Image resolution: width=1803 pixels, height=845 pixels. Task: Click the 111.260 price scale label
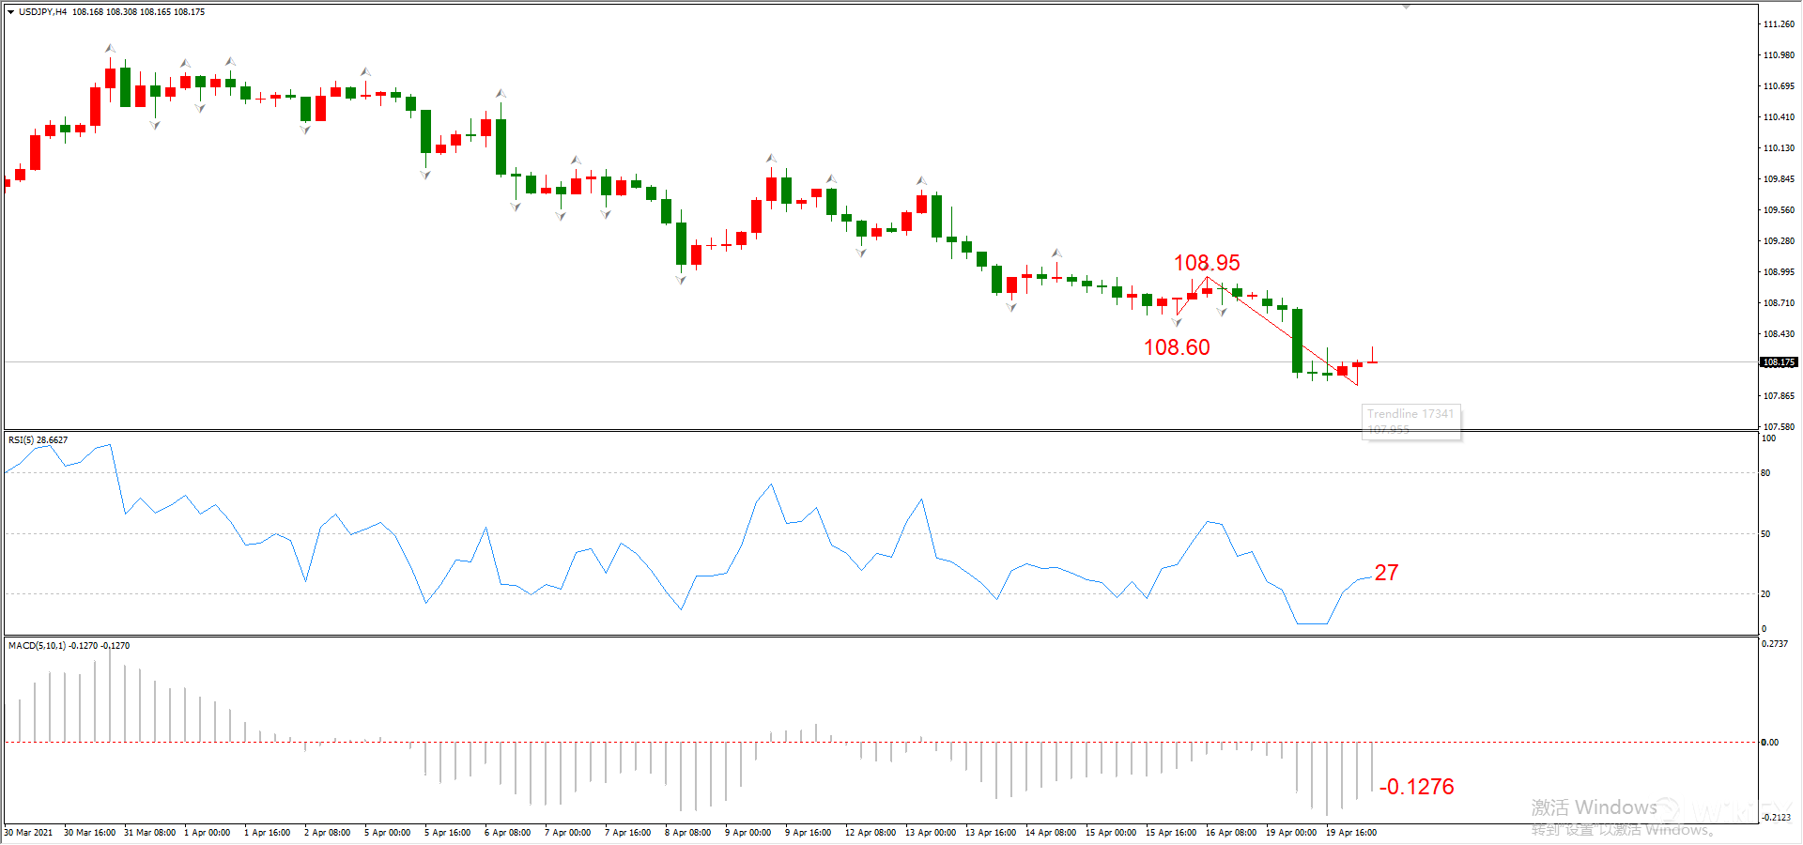pyautogui.click(x=1778, y=24)
